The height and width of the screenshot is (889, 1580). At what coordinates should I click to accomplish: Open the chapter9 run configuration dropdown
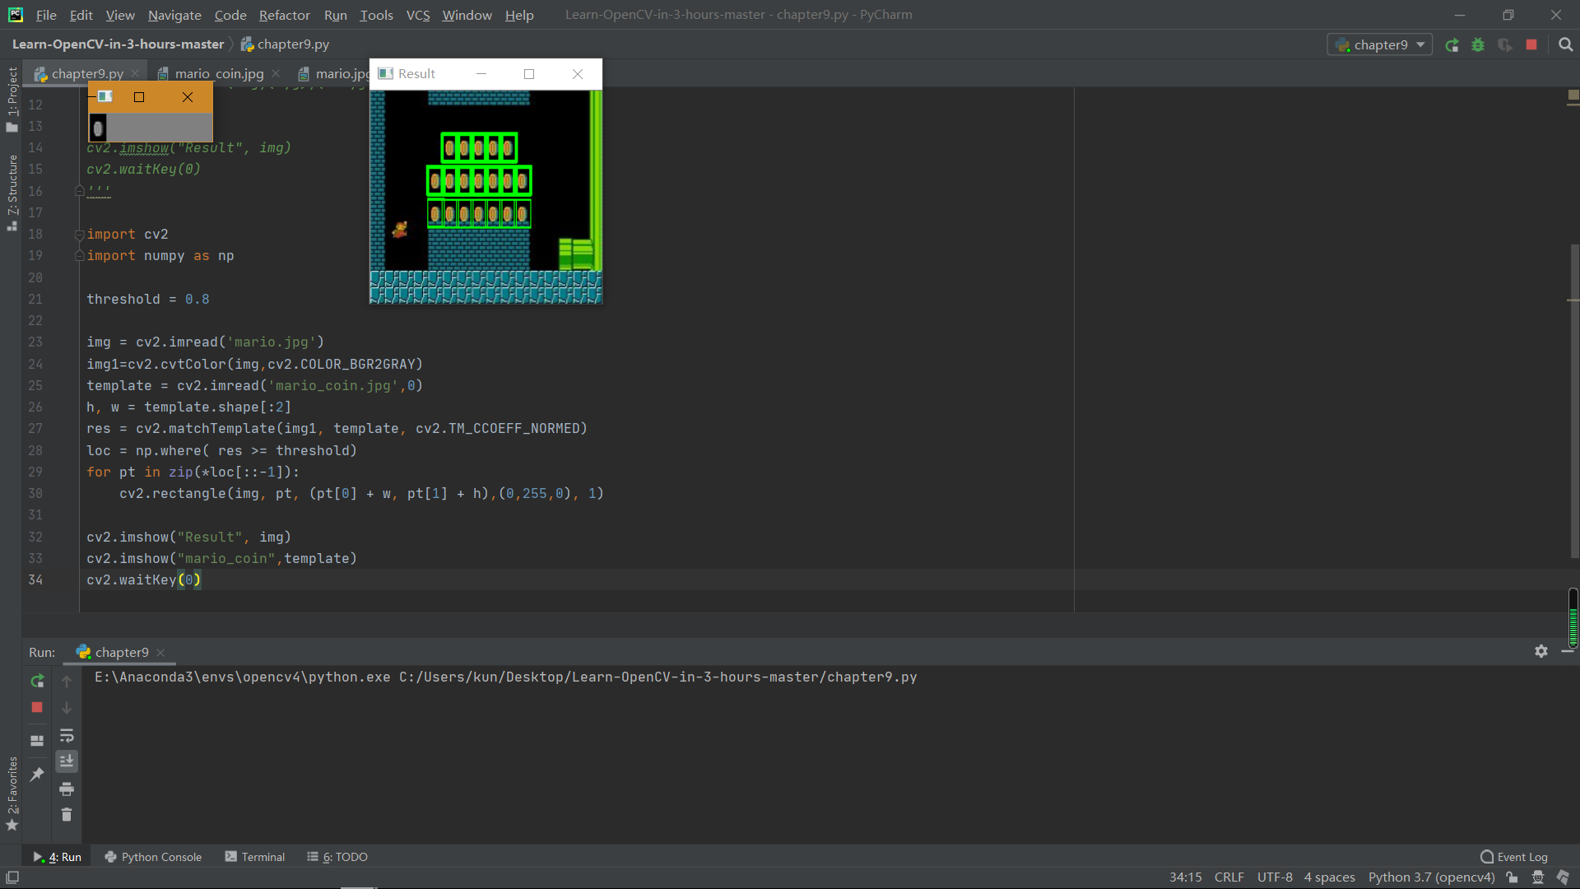click(1380, 45)
